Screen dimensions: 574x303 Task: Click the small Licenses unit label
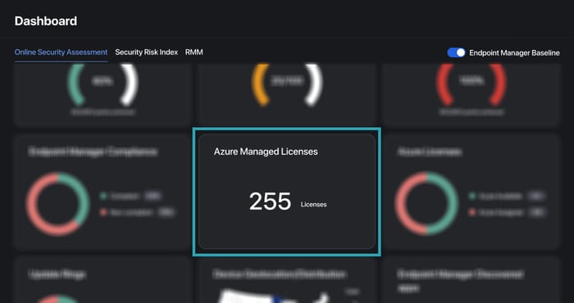(x=314, y=205)
